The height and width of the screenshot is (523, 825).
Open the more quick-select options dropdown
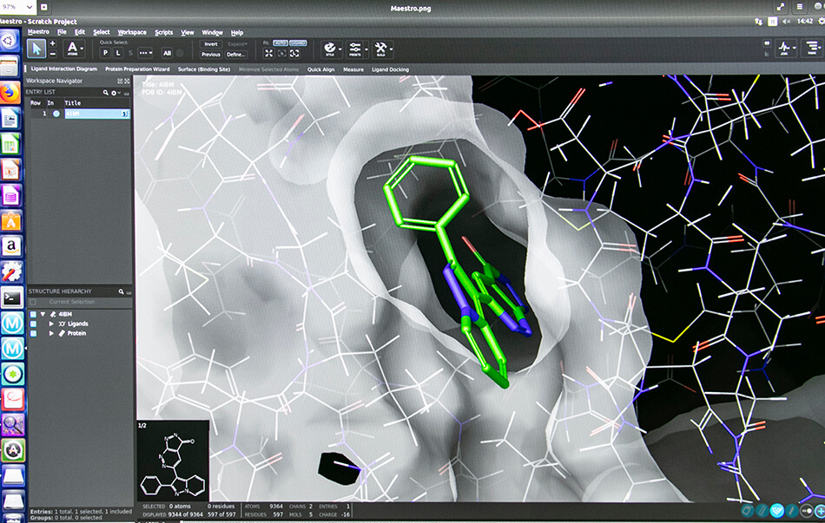click(x=145, y=53)
